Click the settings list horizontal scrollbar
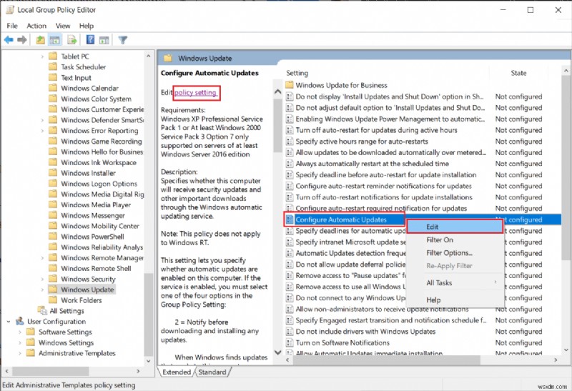 tap(386, 360)
